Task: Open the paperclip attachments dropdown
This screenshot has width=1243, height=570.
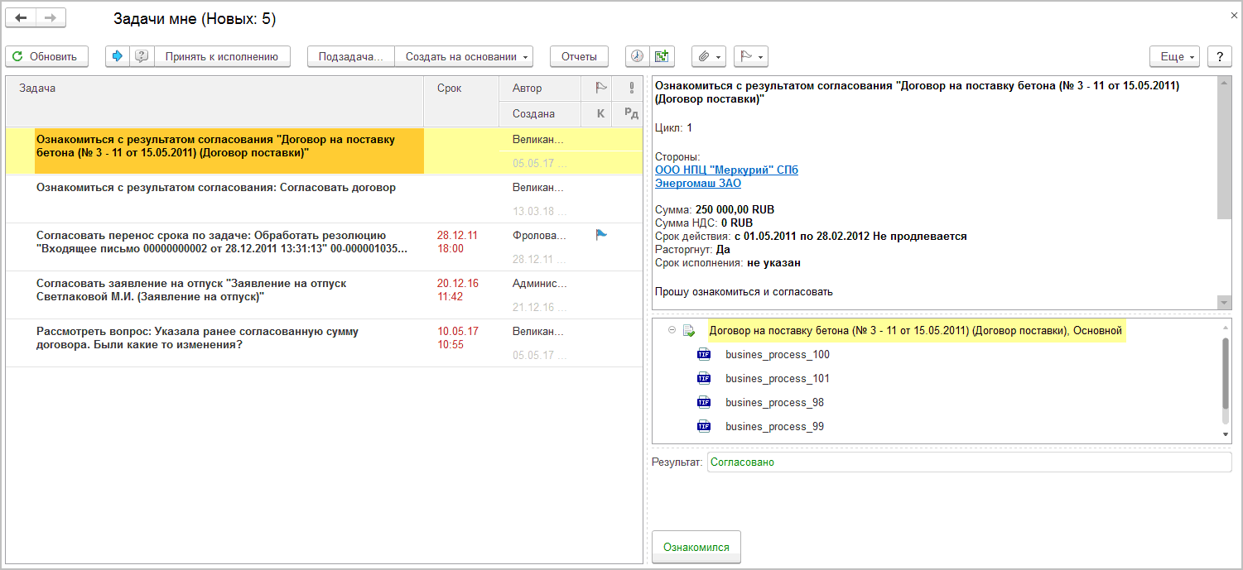Action: (x=708, y=56)
